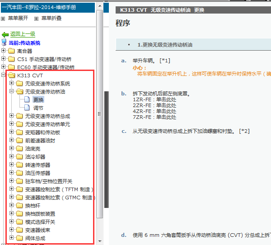Click tree panel scroll-down arrow
This screenshot has width=271, height=245.
pos(100,241)
